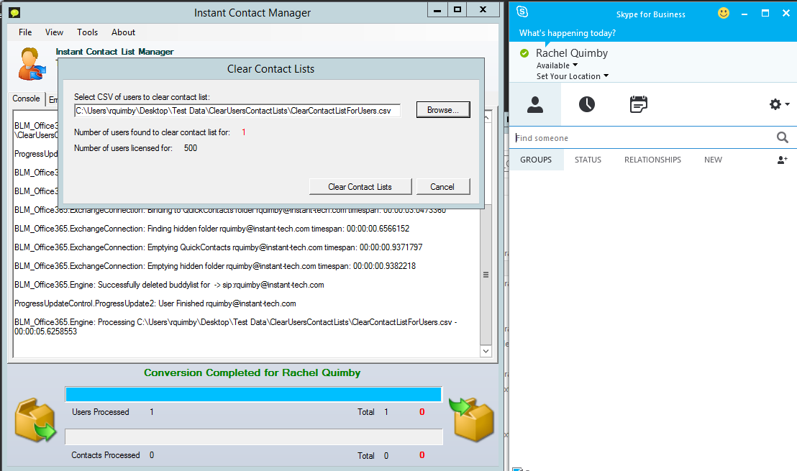Open the Skype Contacts view icon

pos(535,105)
